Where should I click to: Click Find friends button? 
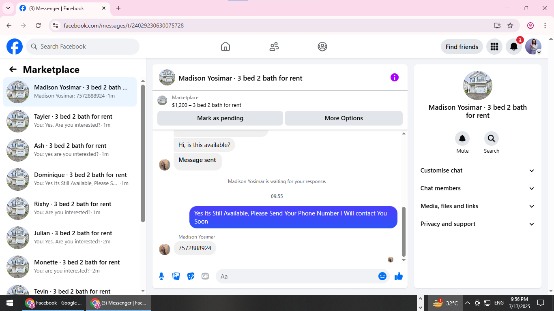click(462, 47)
